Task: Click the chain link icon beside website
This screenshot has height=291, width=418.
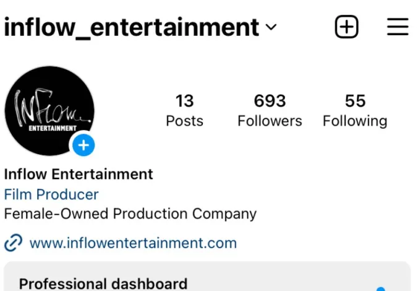Action: pyautogui.click(x=14, y=243)
